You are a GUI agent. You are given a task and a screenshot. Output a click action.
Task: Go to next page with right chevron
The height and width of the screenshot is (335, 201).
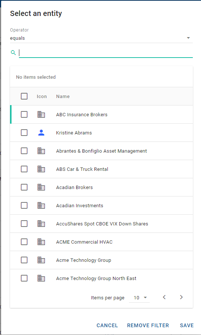(181, 297)
